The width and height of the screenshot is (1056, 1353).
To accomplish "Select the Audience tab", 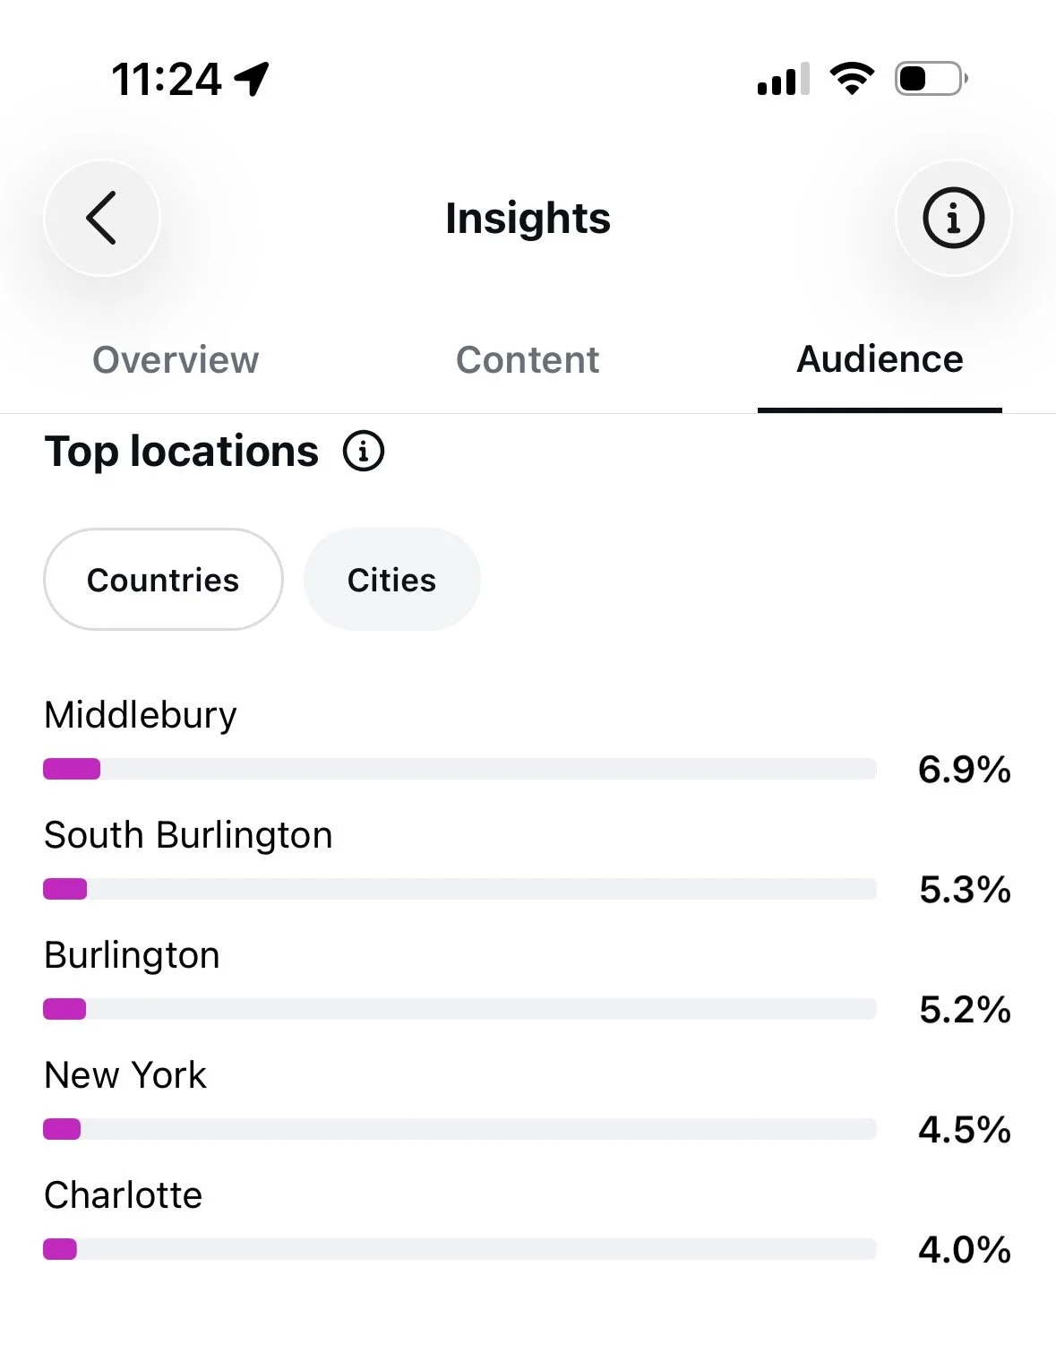I will [880, 359].
